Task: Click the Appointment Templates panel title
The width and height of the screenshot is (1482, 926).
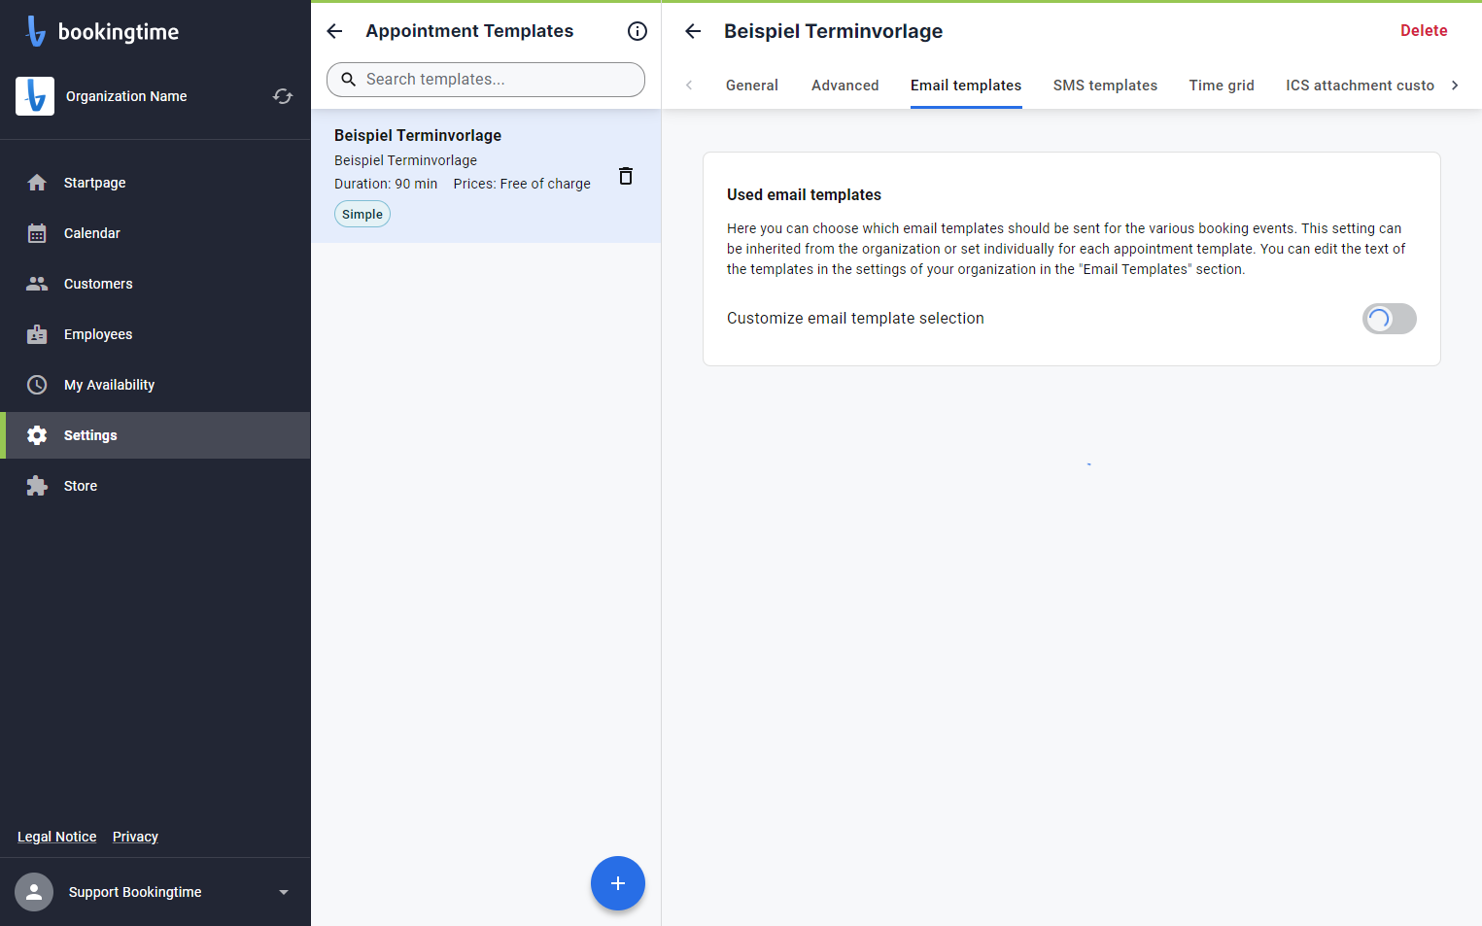Action: 469,31
